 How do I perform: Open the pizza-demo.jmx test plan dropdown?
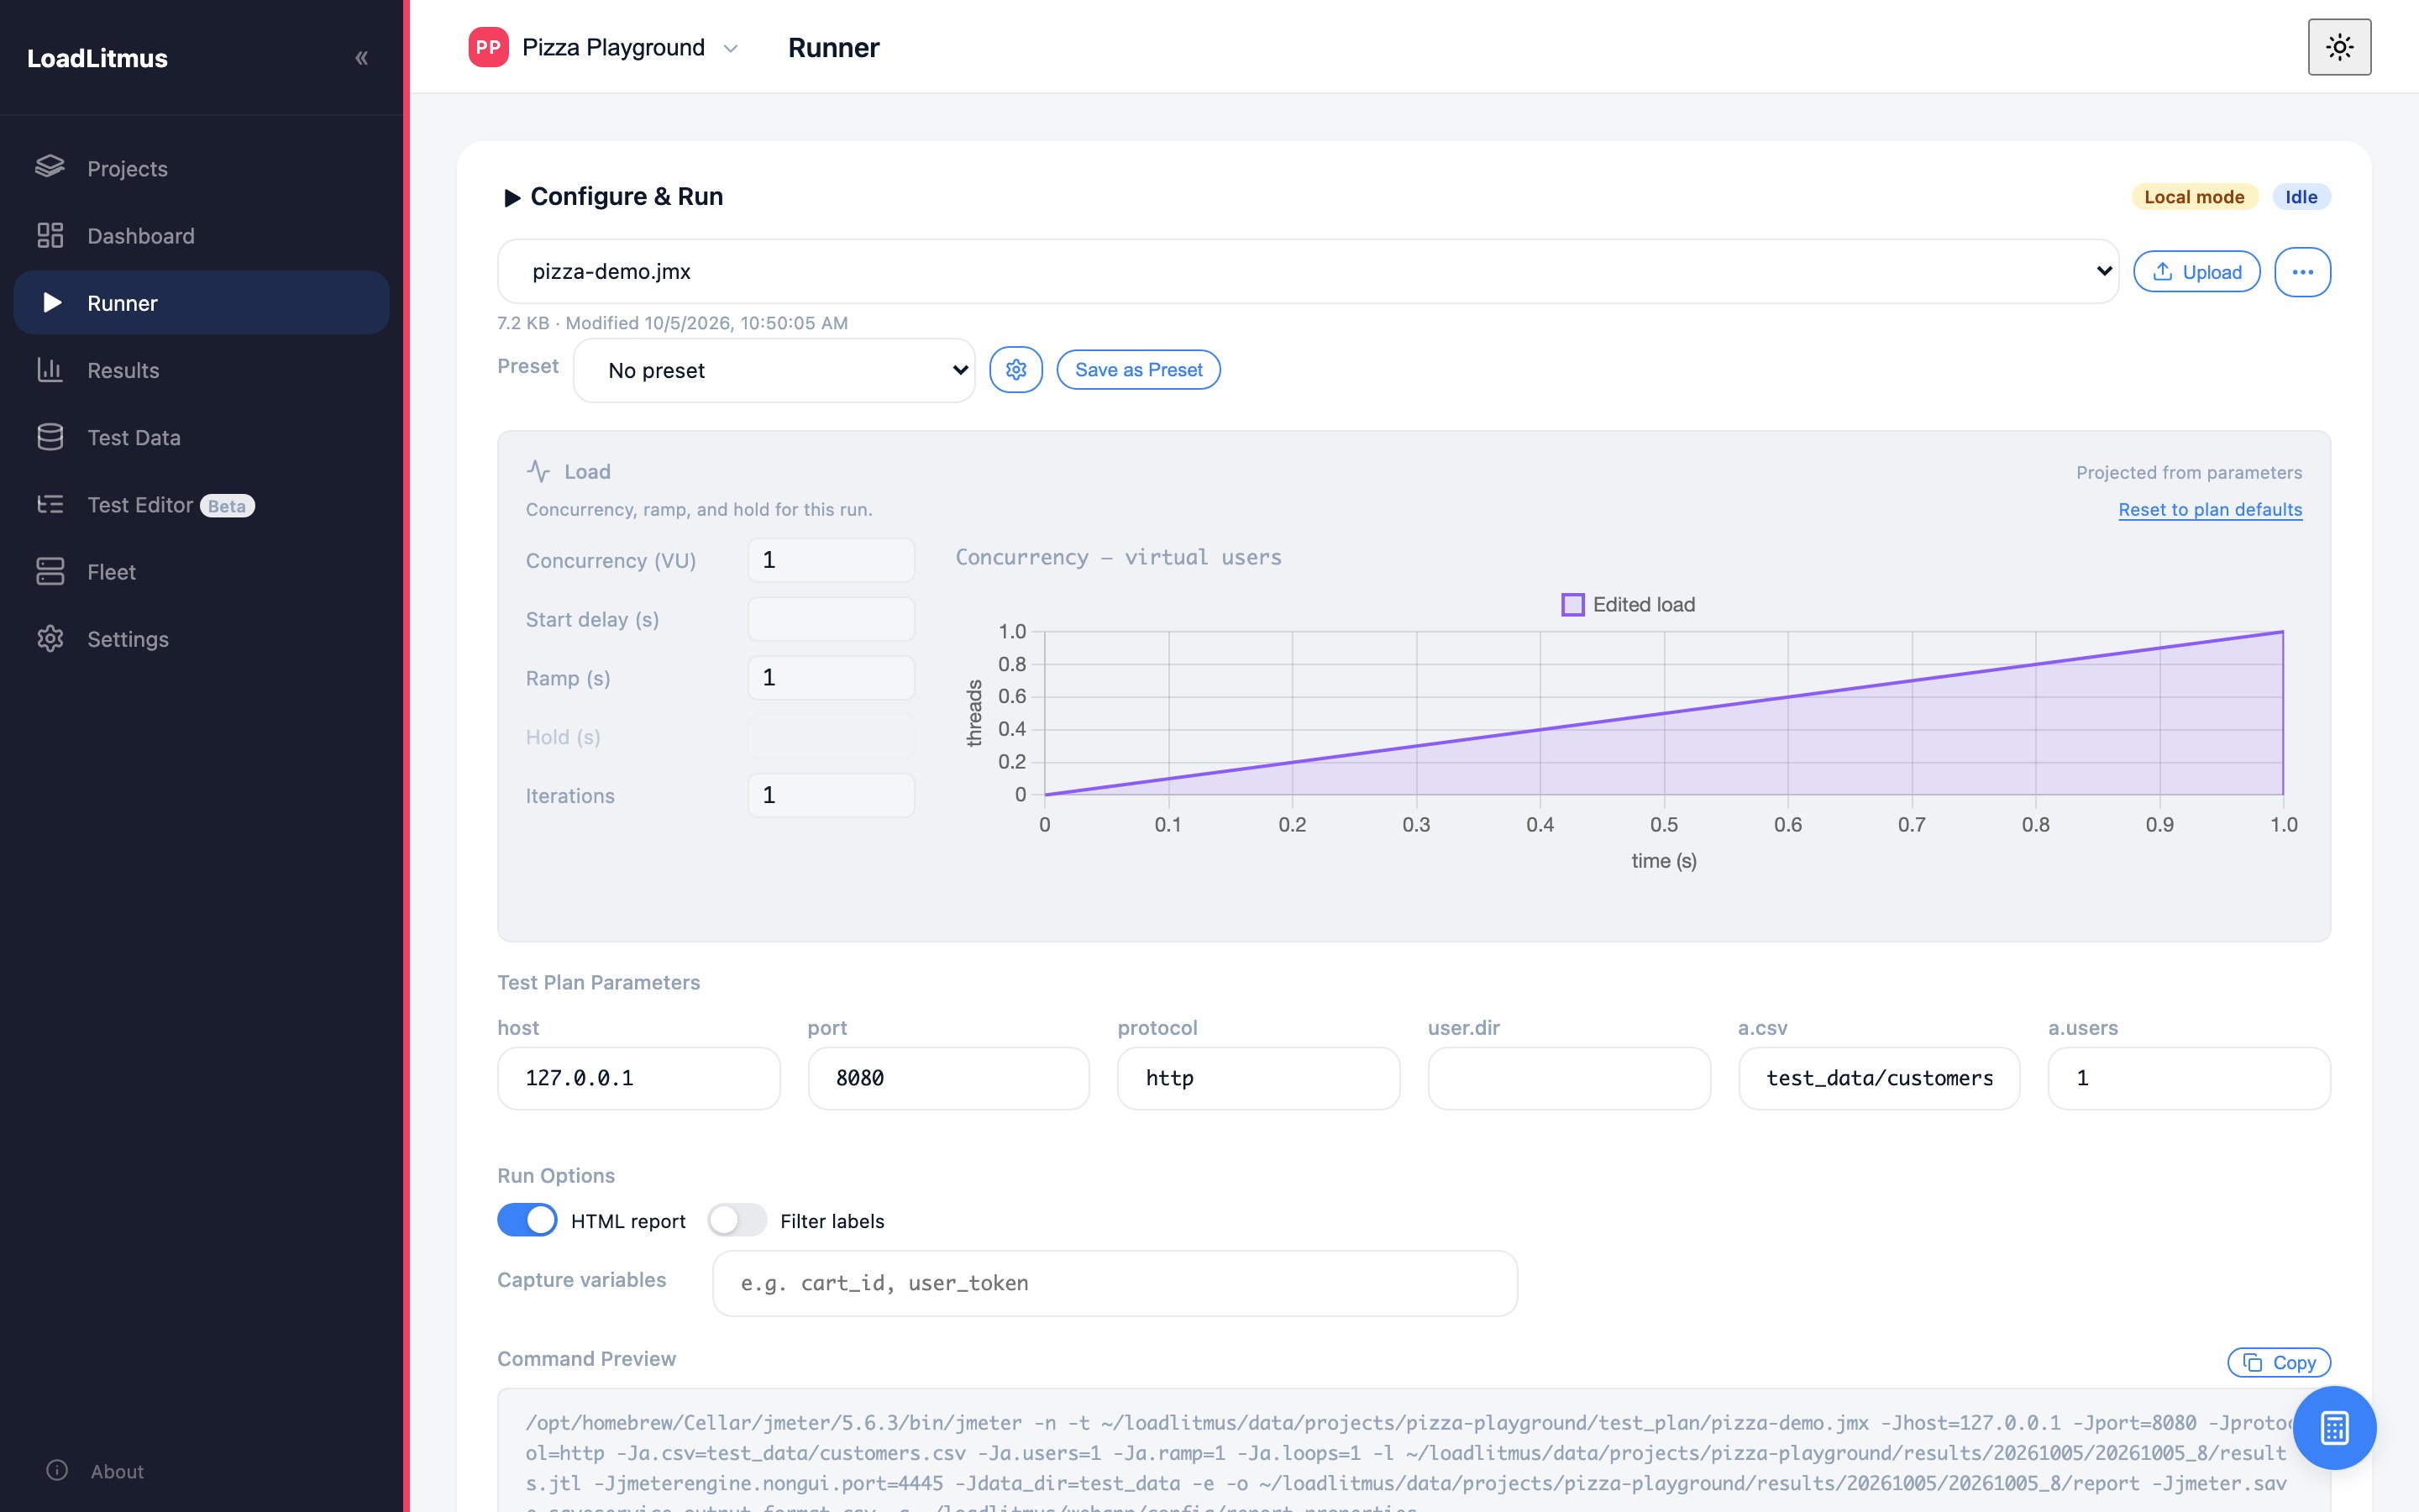click(x=1308, y=271)
